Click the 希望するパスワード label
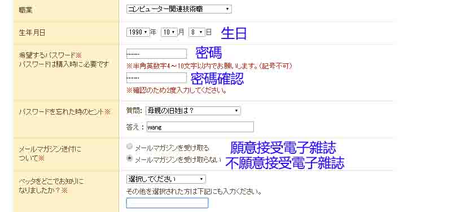 click(50, 55)
